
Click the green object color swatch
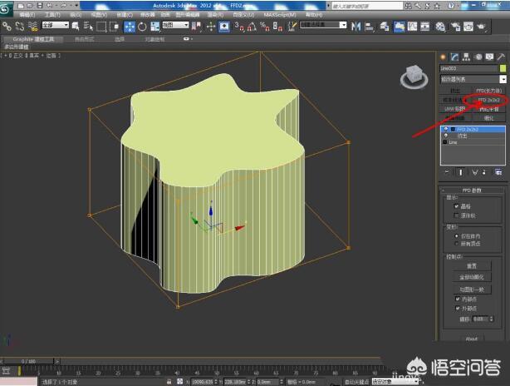pyautogui.click(x=502, y=68)
